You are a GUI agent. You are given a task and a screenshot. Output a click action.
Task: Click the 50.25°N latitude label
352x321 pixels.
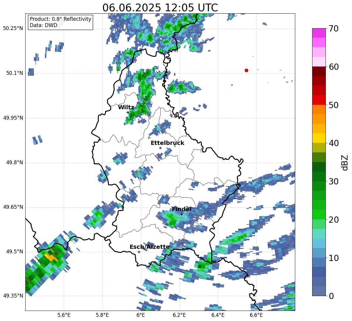(x=13, y=29)
